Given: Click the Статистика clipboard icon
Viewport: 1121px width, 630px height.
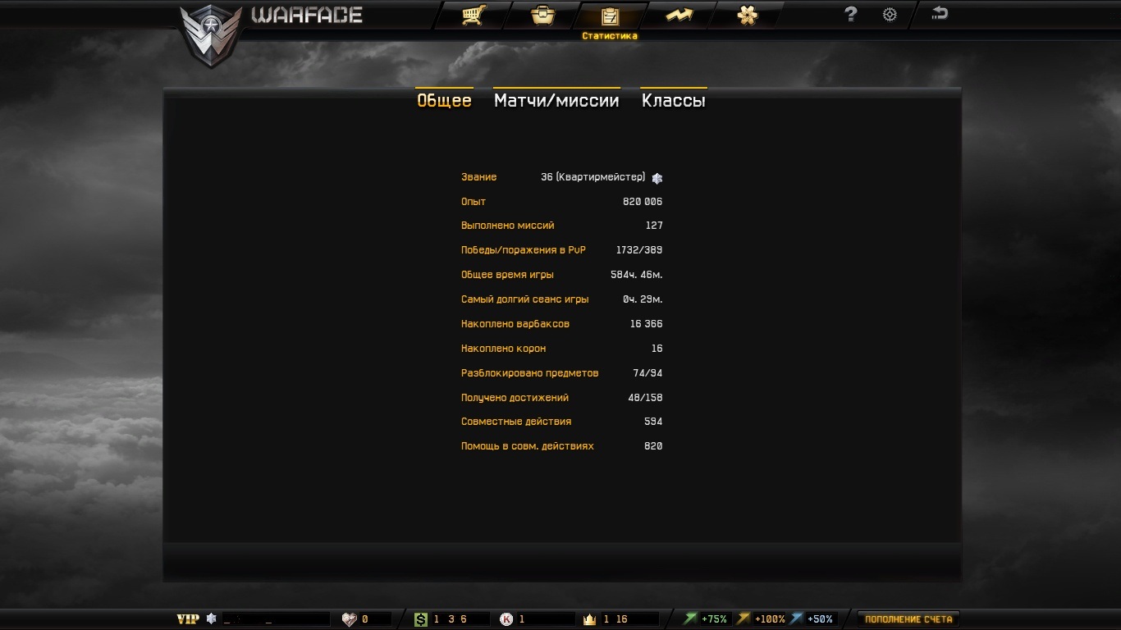Looking at the screenshot, I should [610, 16].
